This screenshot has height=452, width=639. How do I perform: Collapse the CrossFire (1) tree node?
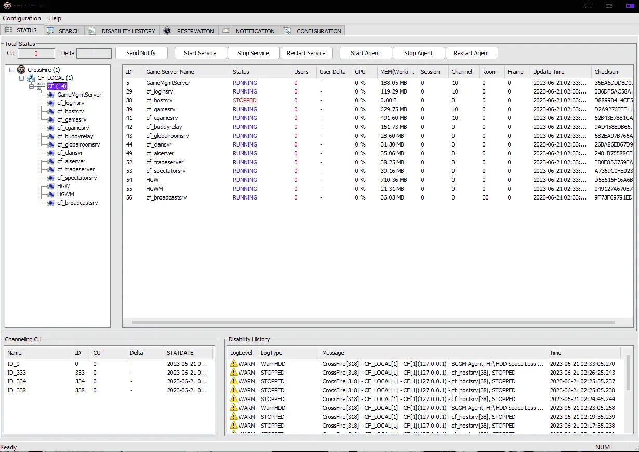[x=12, y=70]
